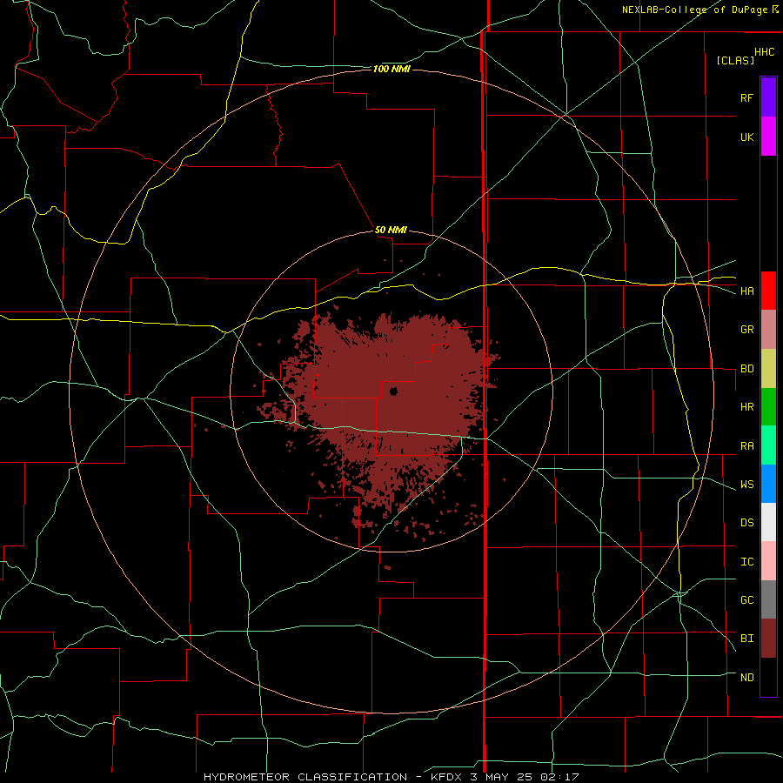Image resolution: width=783 pixels, height=783 pixels.
Task: Click the 'GR' legend label
Action: tap(746, 330)
